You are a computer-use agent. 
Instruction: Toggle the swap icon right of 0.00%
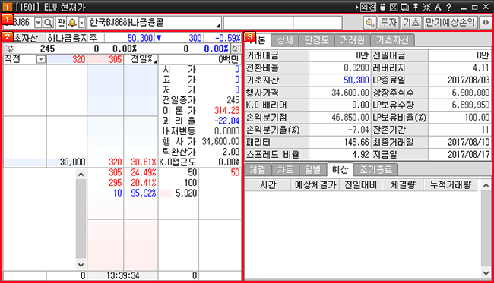click(236, 49)
